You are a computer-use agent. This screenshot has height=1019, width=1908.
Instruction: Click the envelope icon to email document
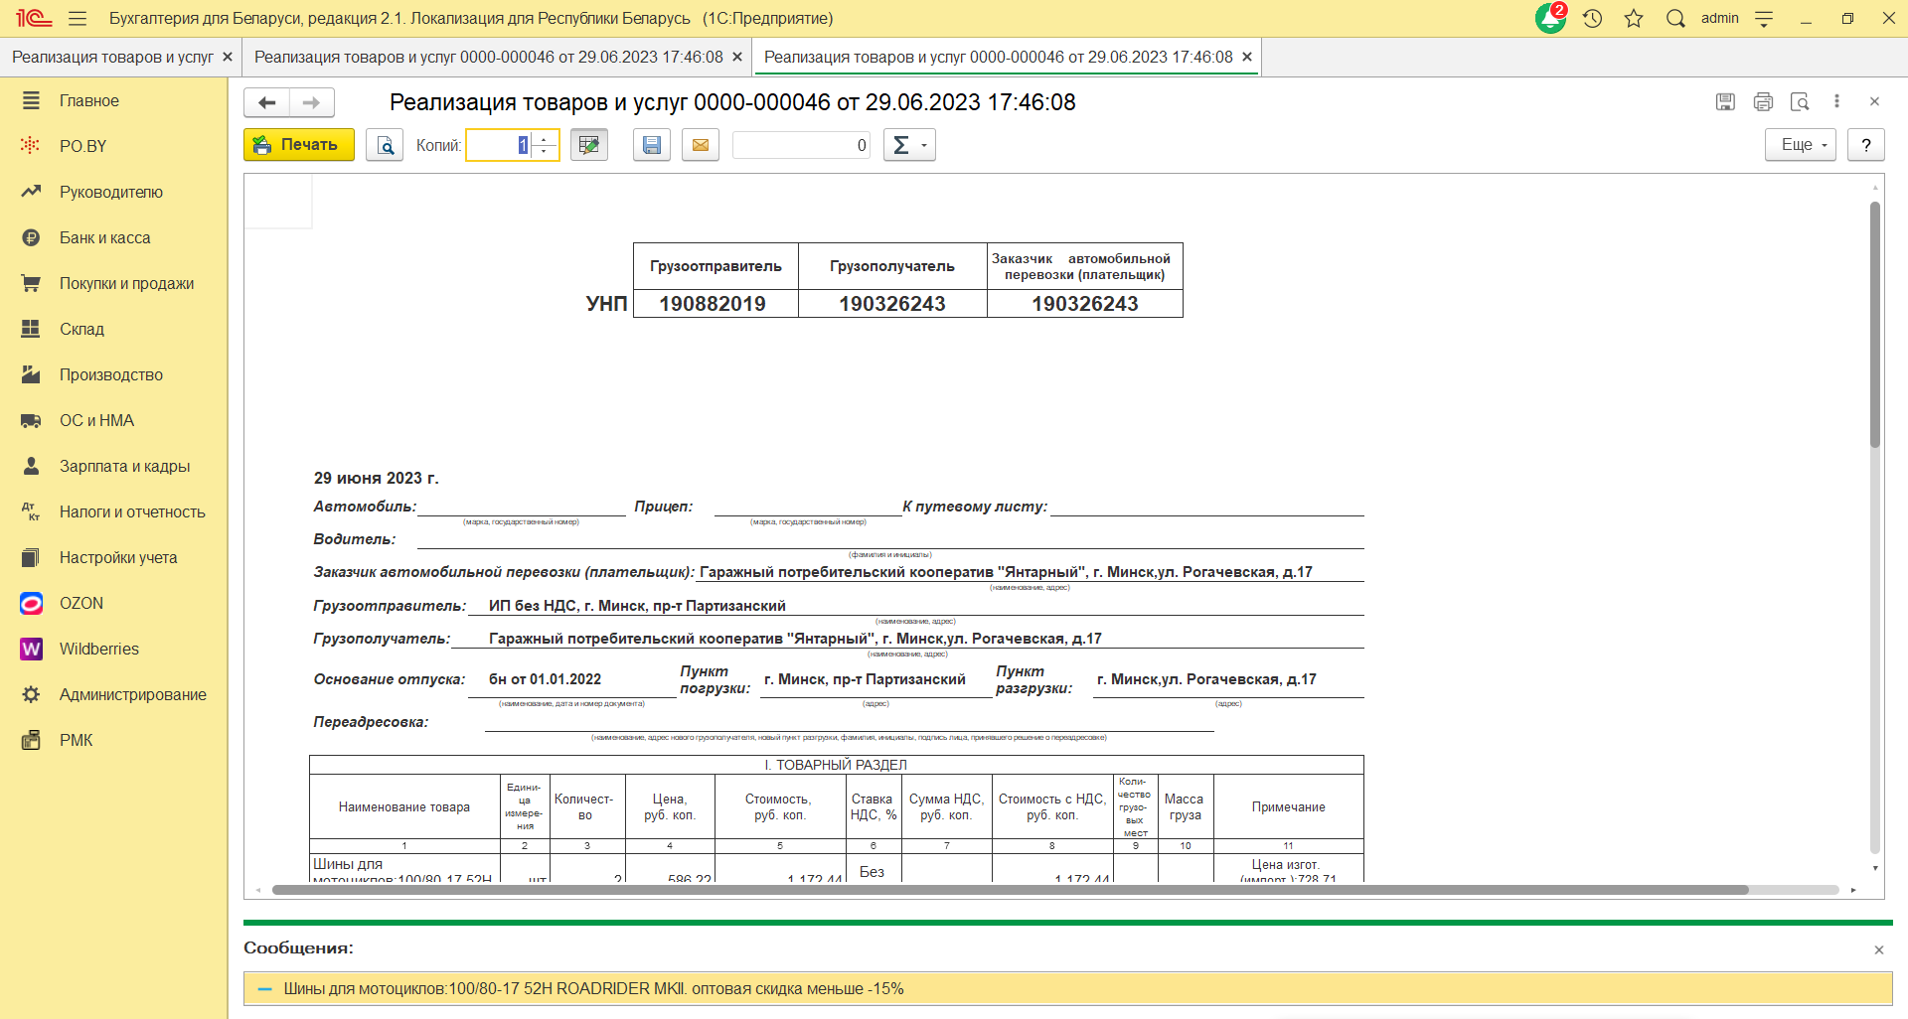click(701, 145)
